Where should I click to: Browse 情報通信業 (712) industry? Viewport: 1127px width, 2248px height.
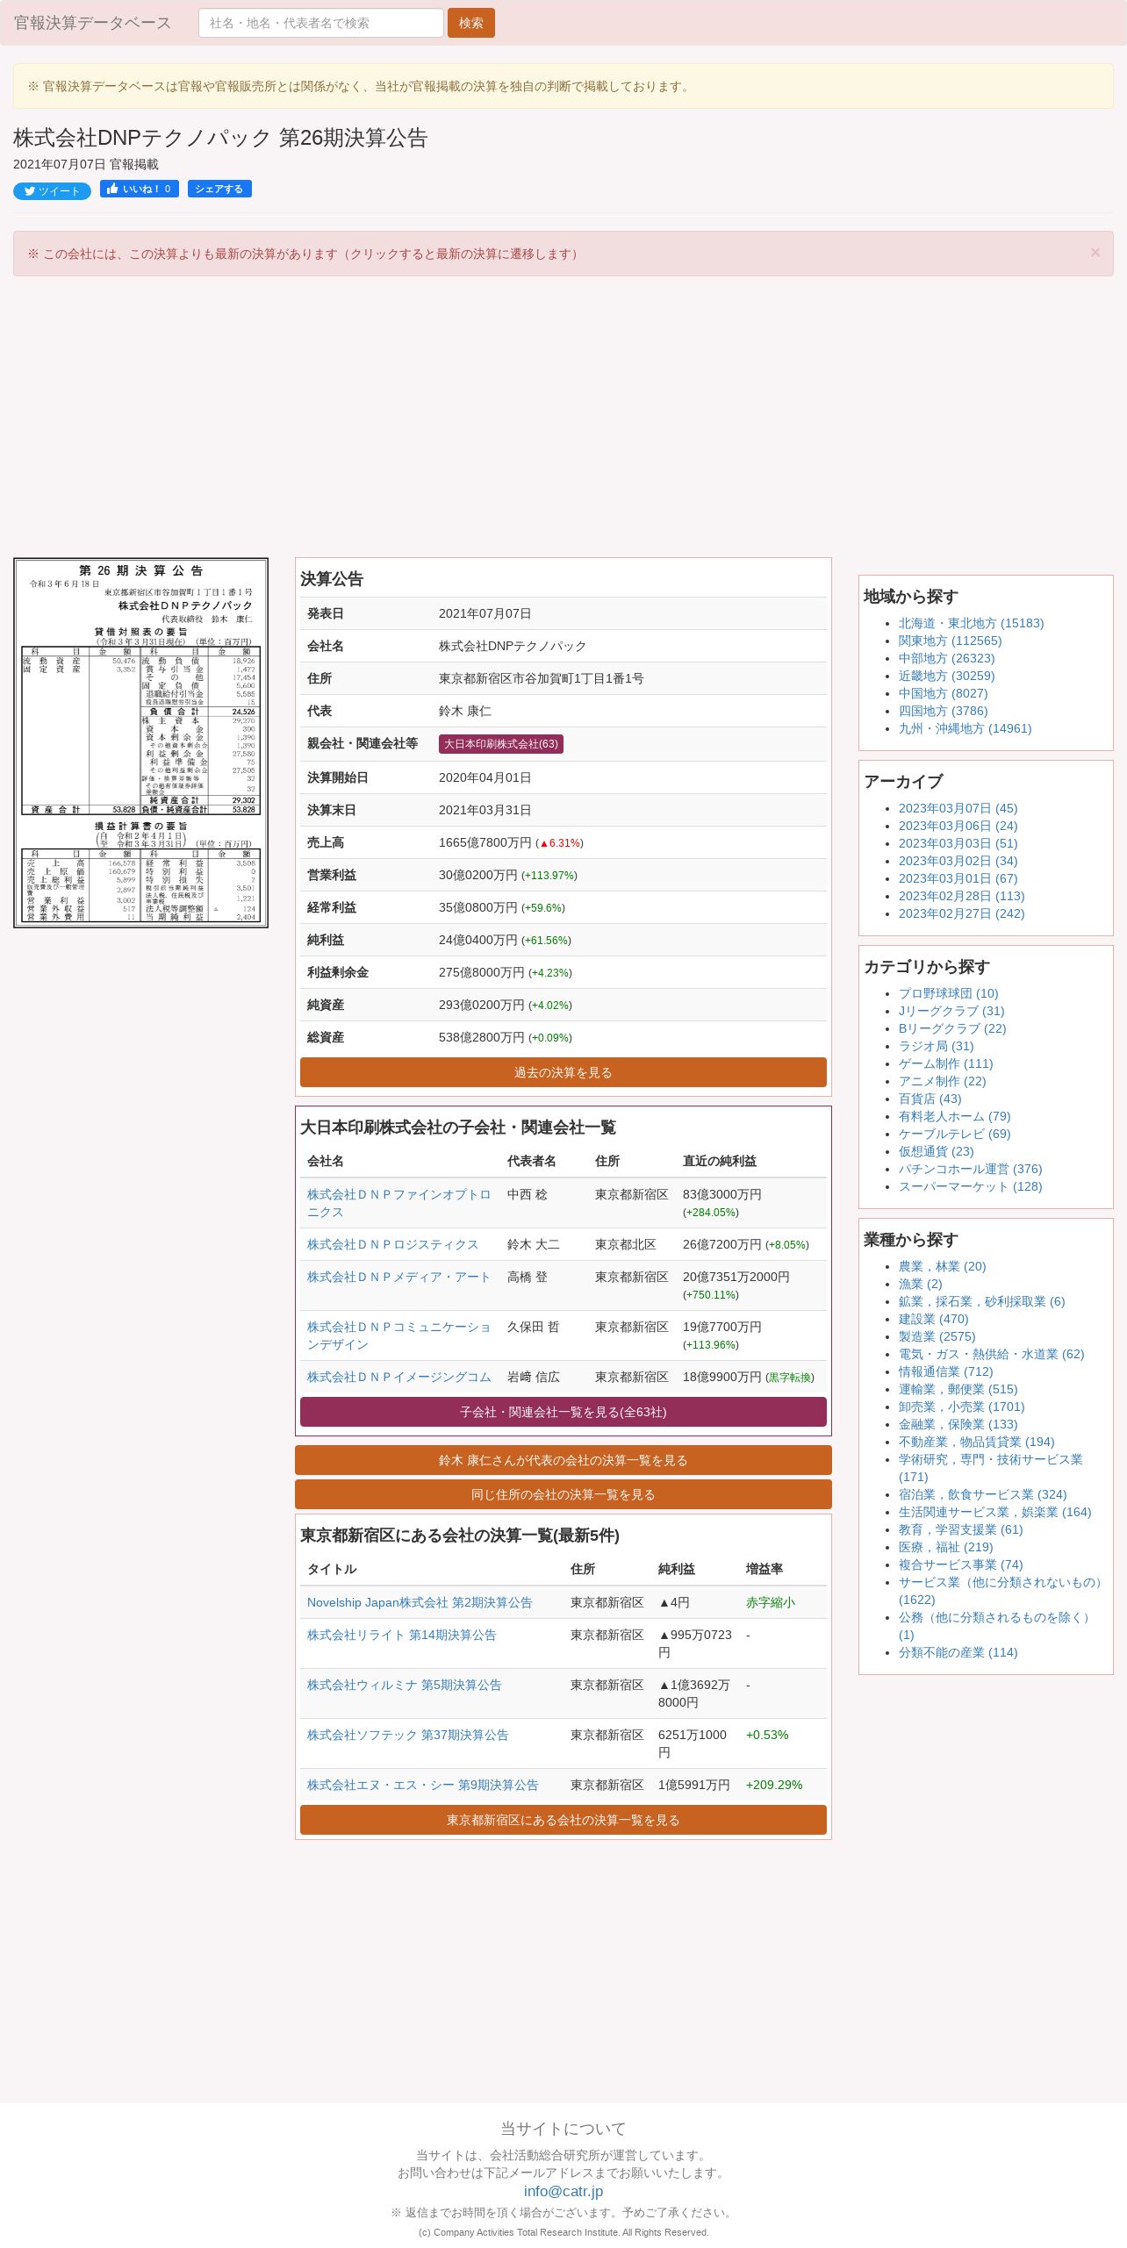(945, 1371)
